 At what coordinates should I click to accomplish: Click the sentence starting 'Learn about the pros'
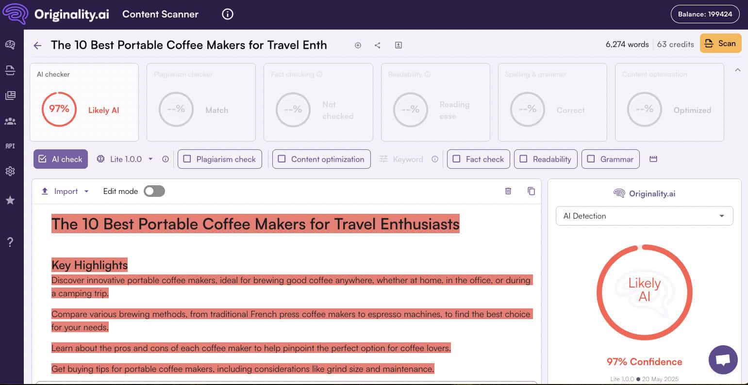251,348
